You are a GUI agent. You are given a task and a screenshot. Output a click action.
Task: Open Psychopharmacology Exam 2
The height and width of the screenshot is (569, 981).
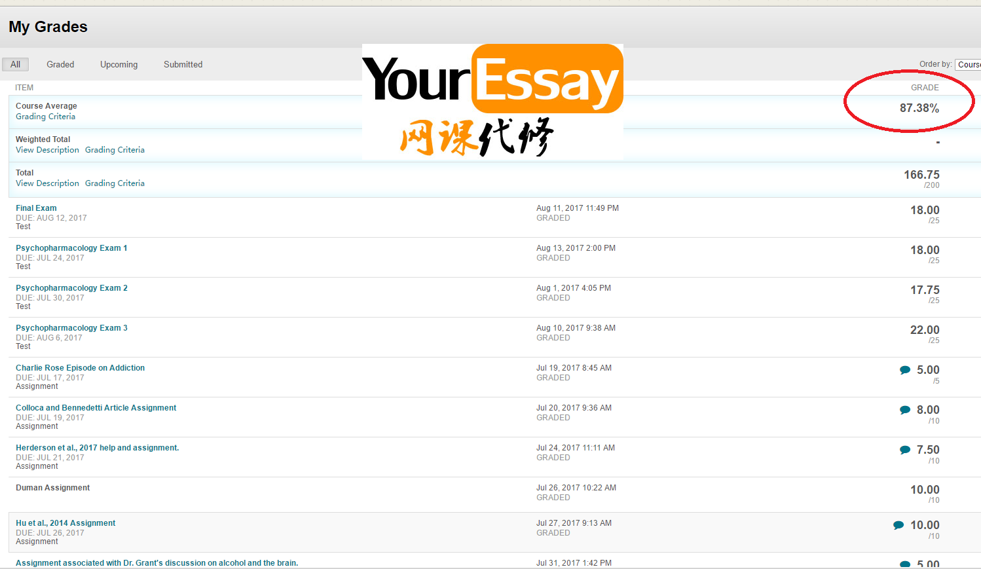pos(71,288)
